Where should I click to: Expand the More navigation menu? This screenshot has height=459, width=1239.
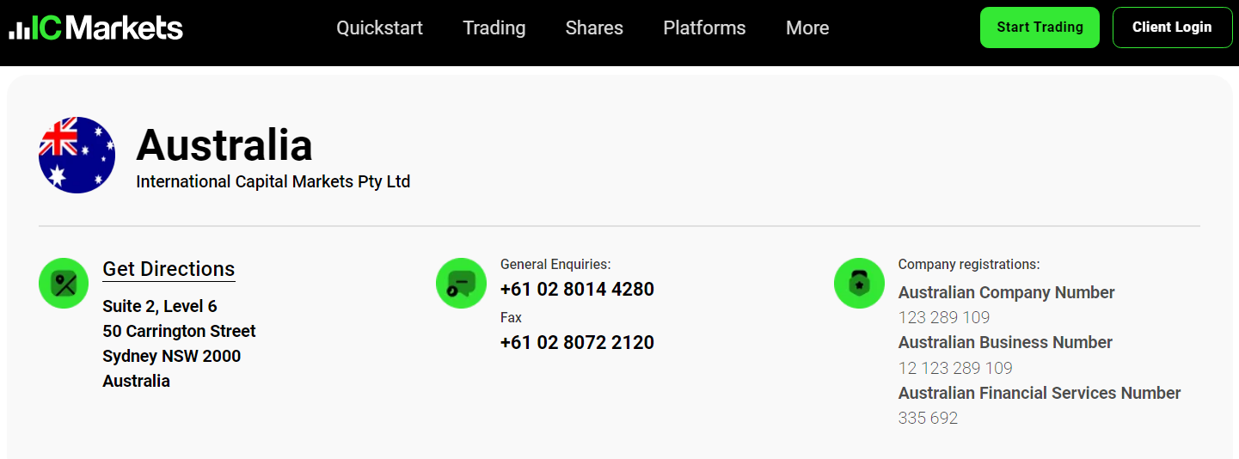coord(807,28)
